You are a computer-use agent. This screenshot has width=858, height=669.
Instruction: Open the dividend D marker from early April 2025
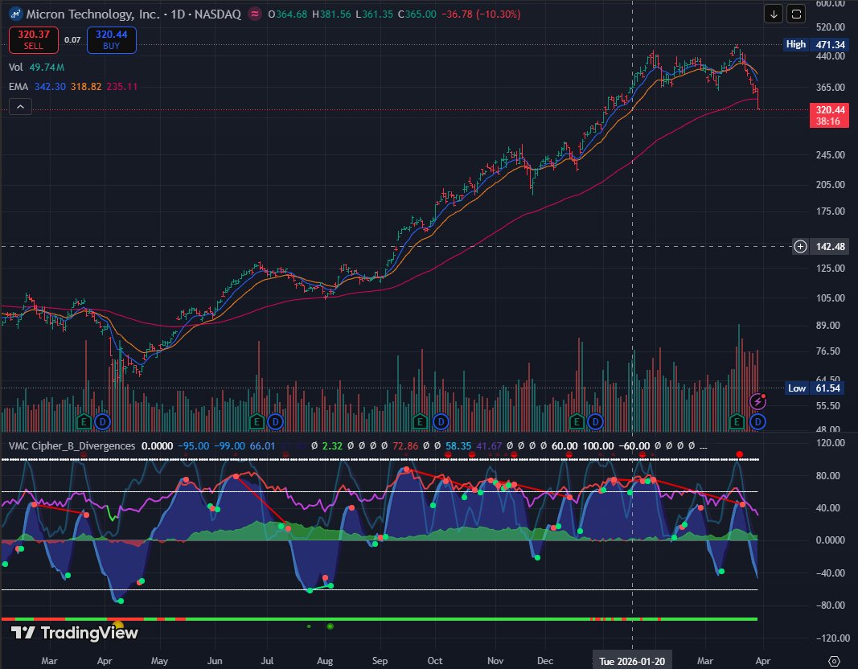102,422
